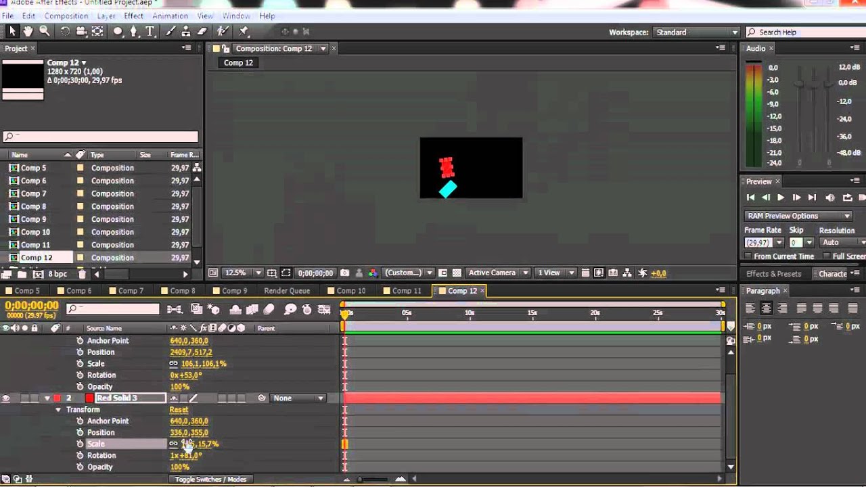Collapse the Transform group of Red Solid 3
The image size is (866, 487).
coord(58,410)
